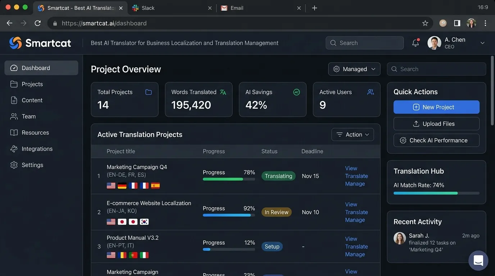Click the AI Savings badge icon
Screen dimensions: 495x276
(x=296, y=92)
